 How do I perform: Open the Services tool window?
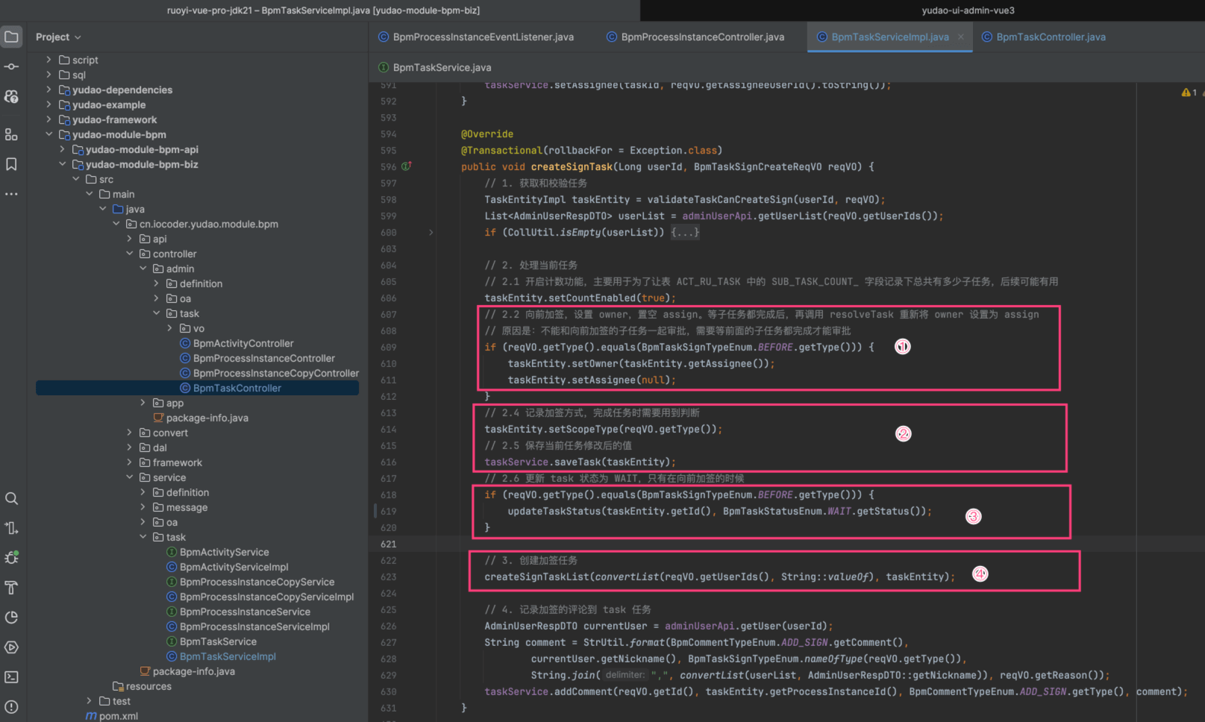tap(11, 647)
